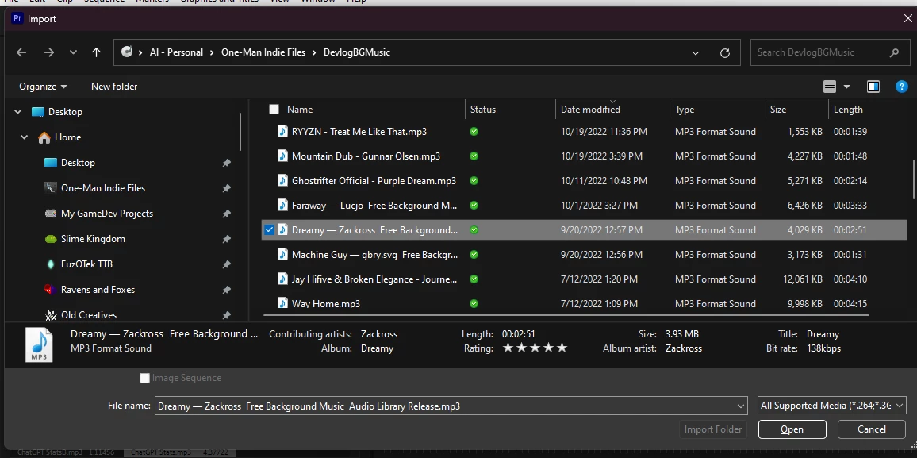Click the Ravens and Foxes folder icon
This screenshot has width=917, height=458.
pos(50,290)
